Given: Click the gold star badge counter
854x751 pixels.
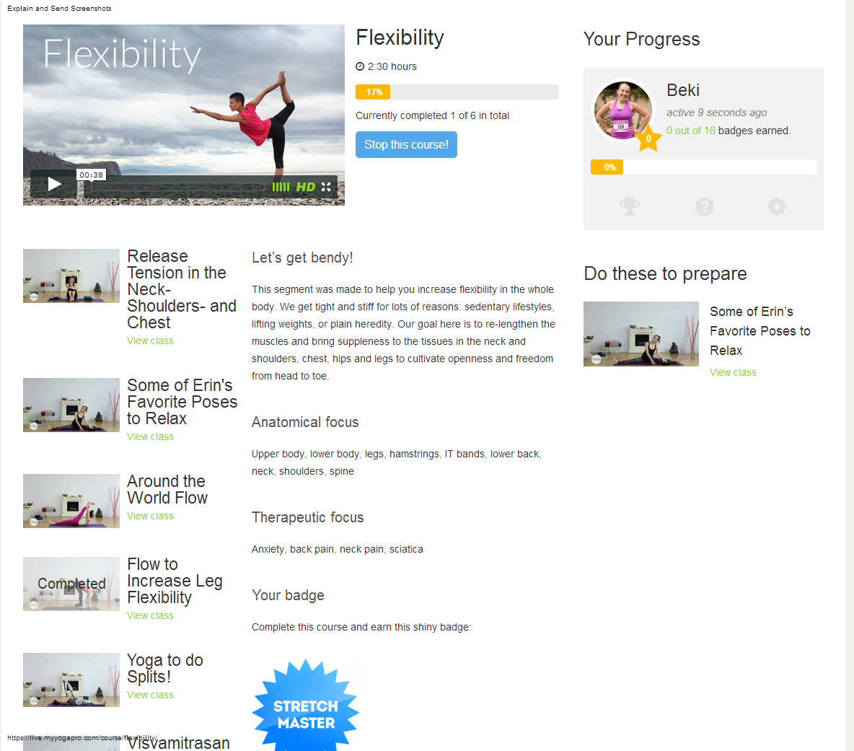Looking at the screenshot, I should click(648, 139).
